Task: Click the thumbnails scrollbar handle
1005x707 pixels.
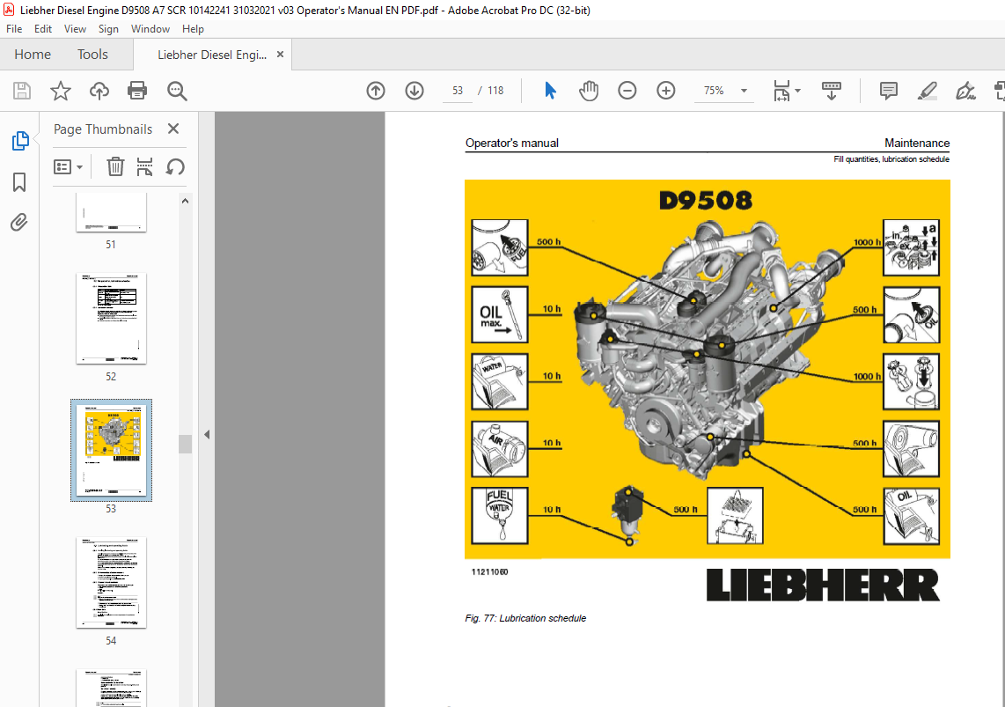Action: 185,444
